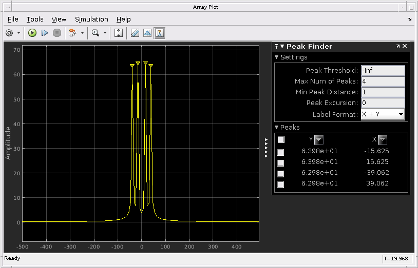The height and width of the screenshot is (268, 418).
Task: Click the Peak Threshold input field
Action: [383, 71]
